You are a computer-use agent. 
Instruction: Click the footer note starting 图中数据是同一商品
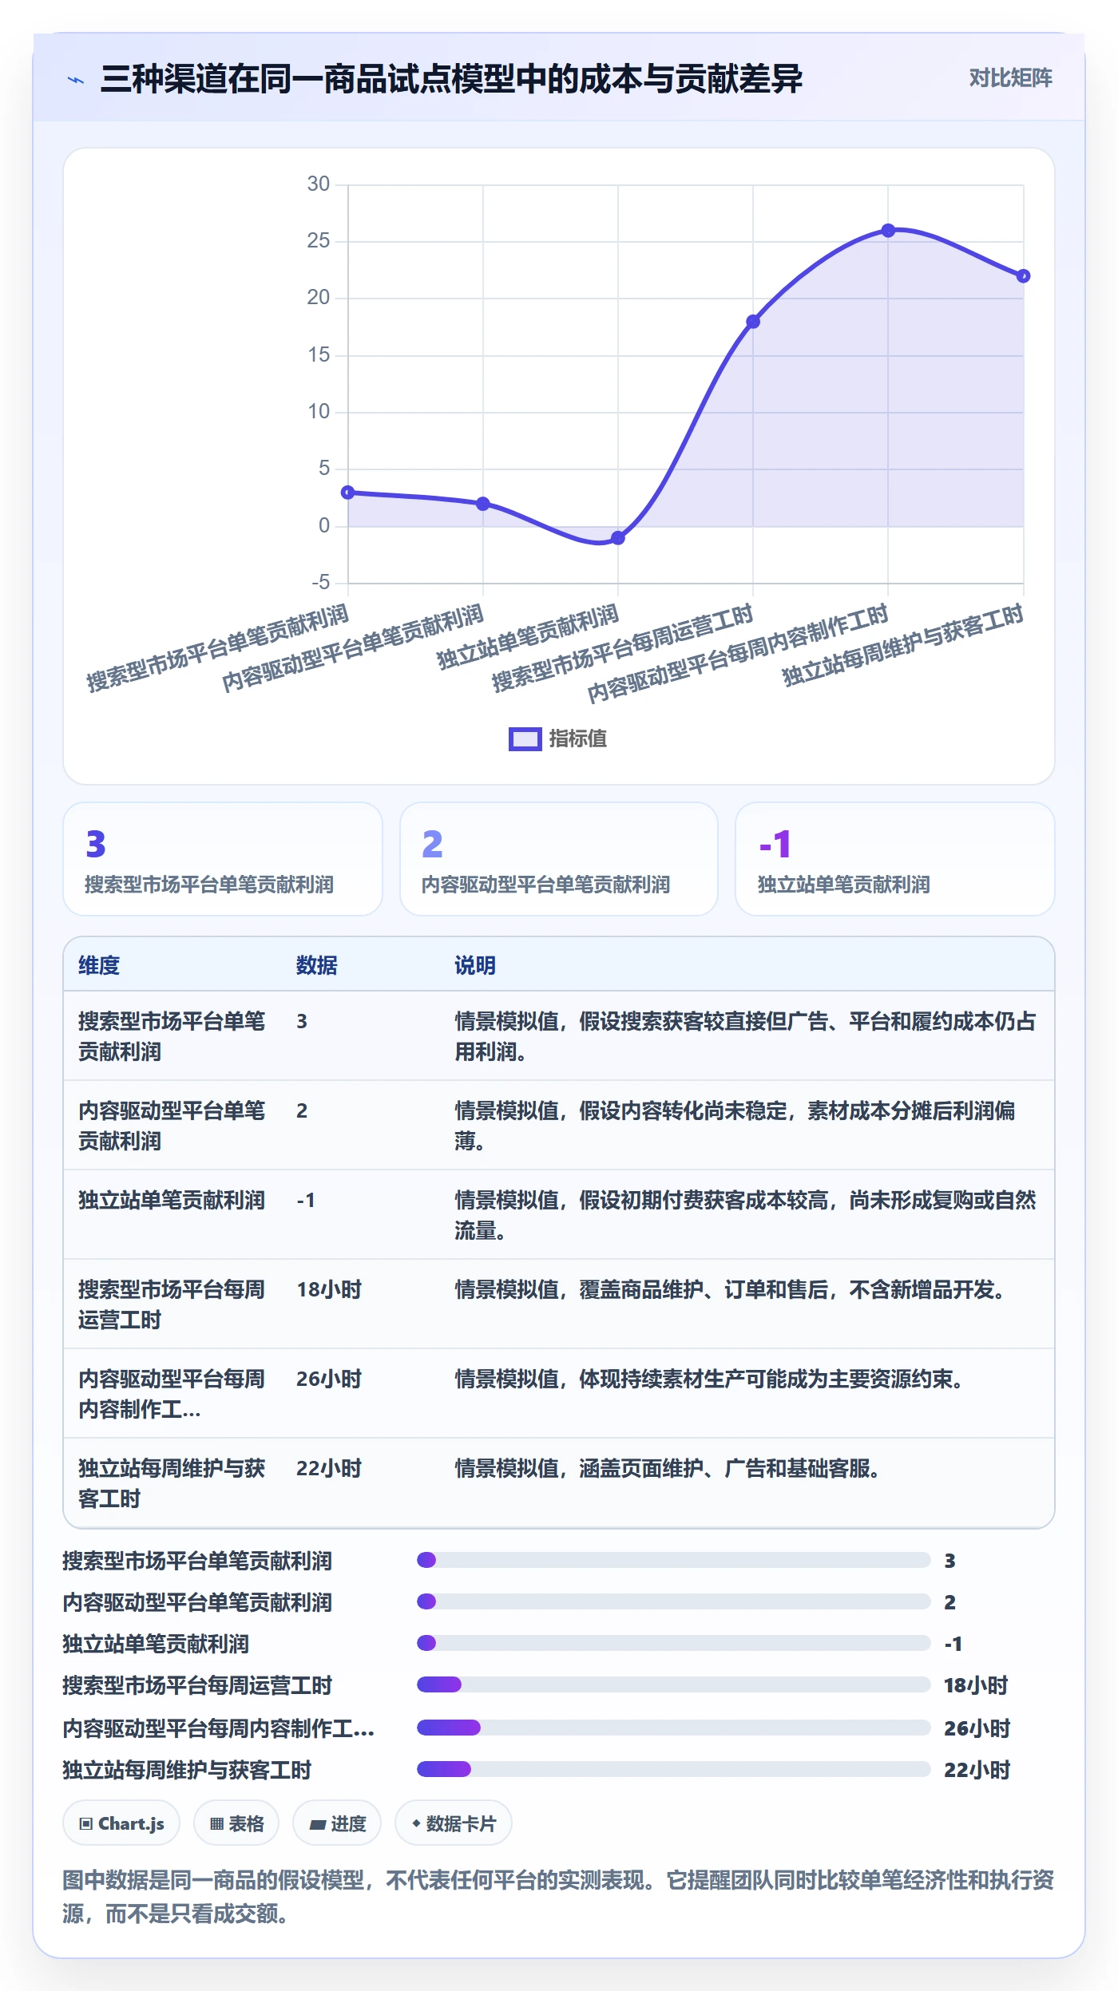(x=558, y=1897)
